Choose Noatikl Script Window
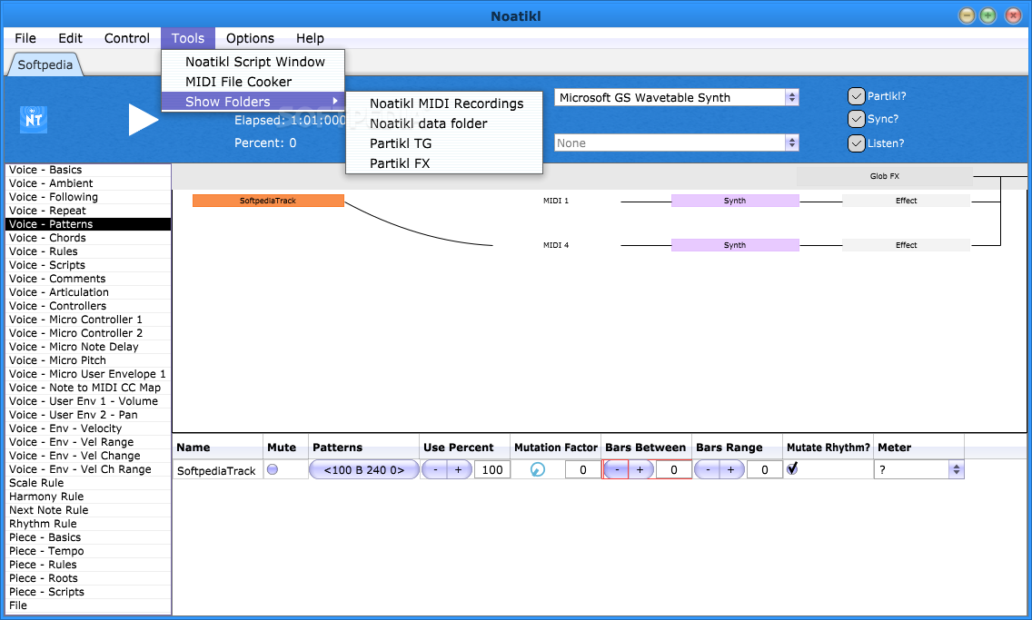 coord(253,62)
